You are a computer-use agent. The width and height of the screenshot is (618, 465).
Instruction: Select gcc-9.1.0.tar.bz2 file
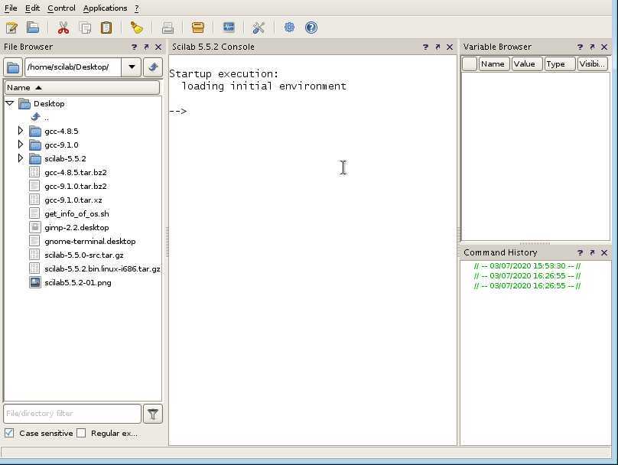tap(75, 186)
